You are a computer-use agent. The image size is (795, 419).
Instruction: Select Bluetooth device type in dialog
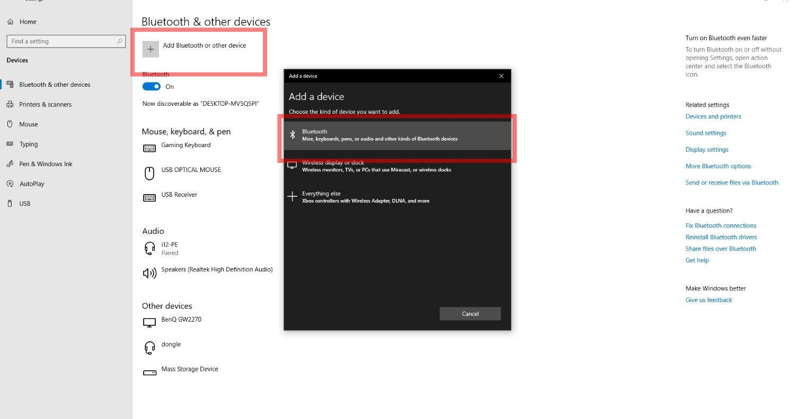[397, 135]
